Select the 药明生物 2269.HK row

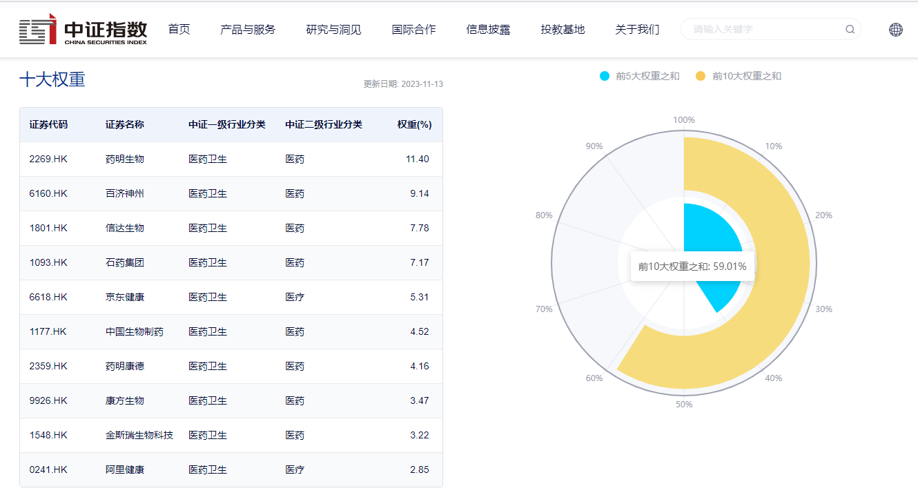[x=231, y=159]
